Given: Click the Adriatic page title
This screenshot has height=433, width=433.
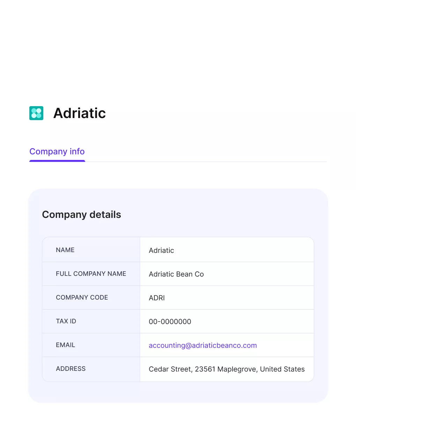Looking at the screenshot, I should pos(80,113).
